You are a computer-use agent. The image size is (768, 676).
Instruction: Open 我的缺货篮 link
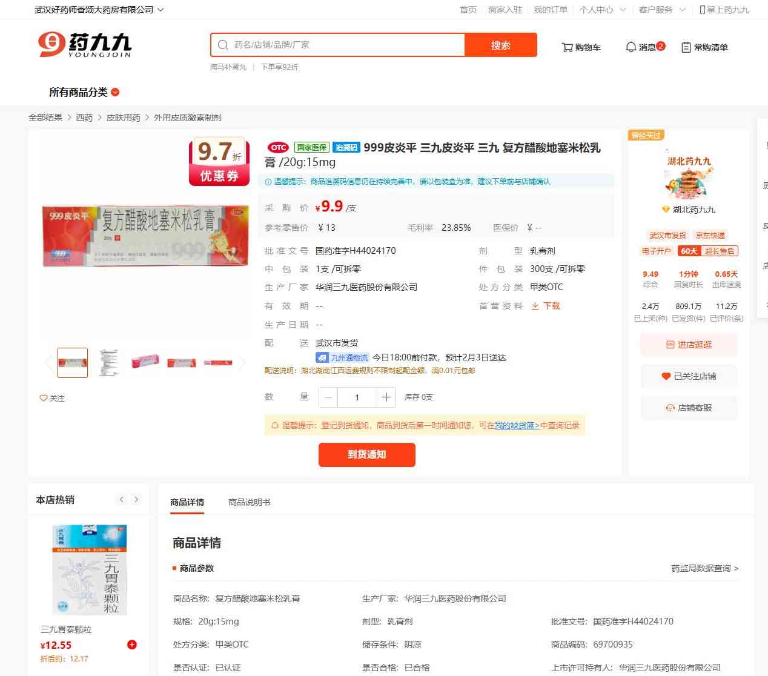tap(517, 425)
